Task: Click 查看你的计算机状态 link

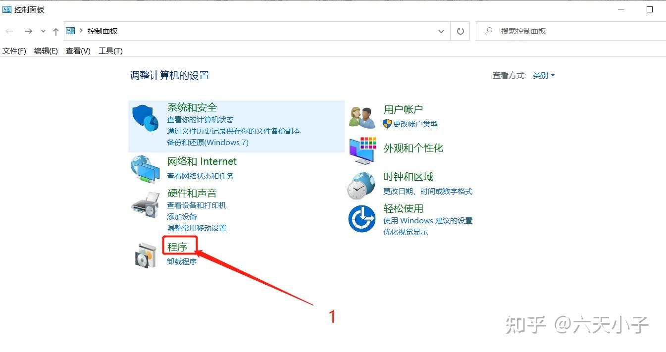Action: (200, 120)
